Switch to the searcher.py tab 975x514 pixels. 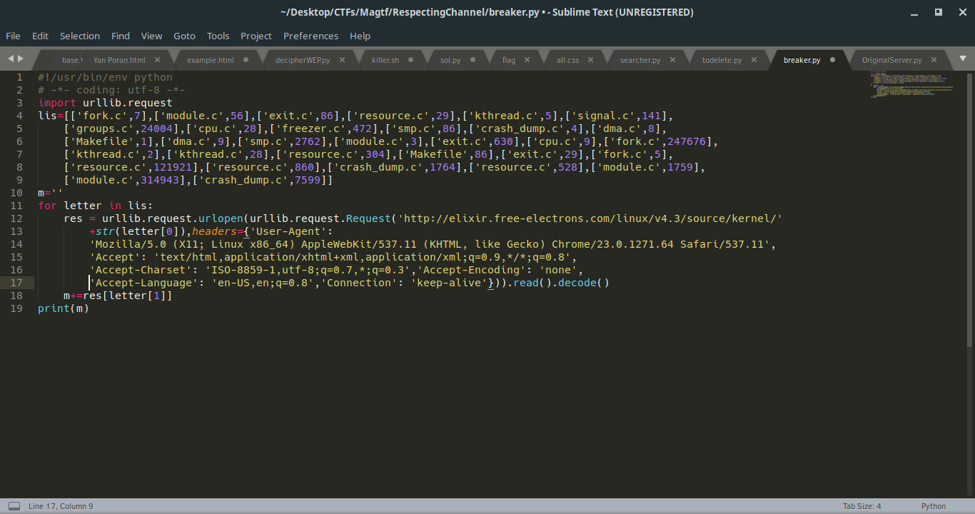[640, 60]
